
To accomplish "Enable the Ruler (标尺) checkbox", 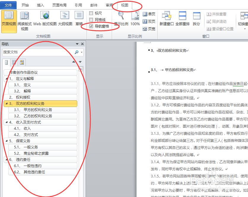I will [91, 13].
